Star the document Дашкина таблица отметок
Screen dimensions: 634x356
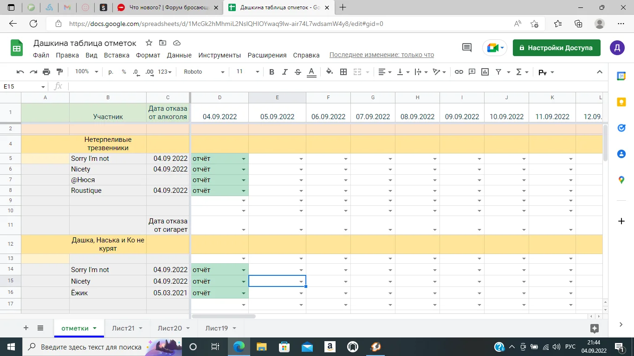coord(149,43)
